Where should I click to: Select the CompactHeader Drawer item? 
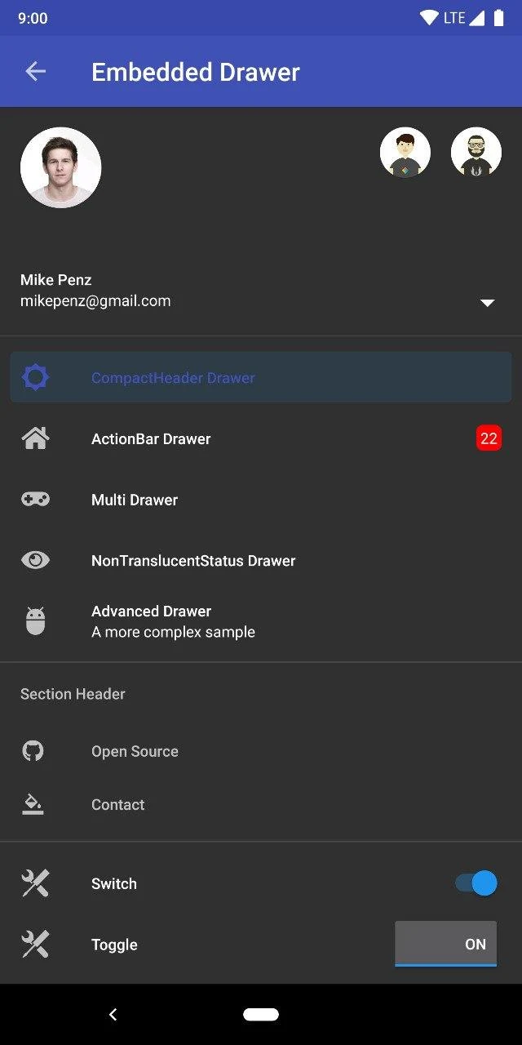point(173,377)
